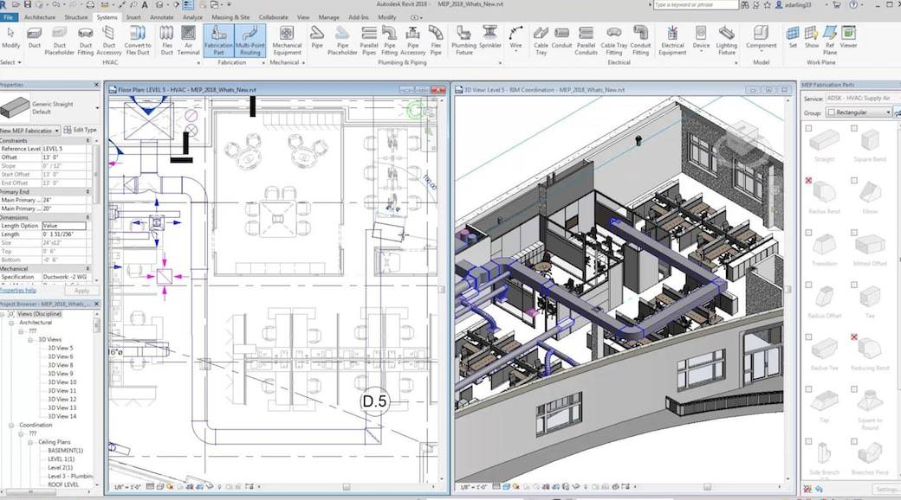Collapse the Architectural tree node
The image size is (901, 500).
(11, 324)
